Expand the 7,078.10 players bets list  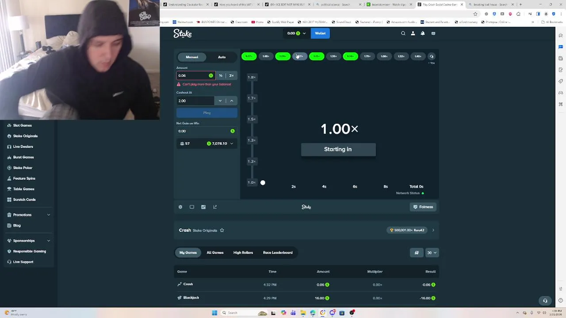tap(231, 144)
